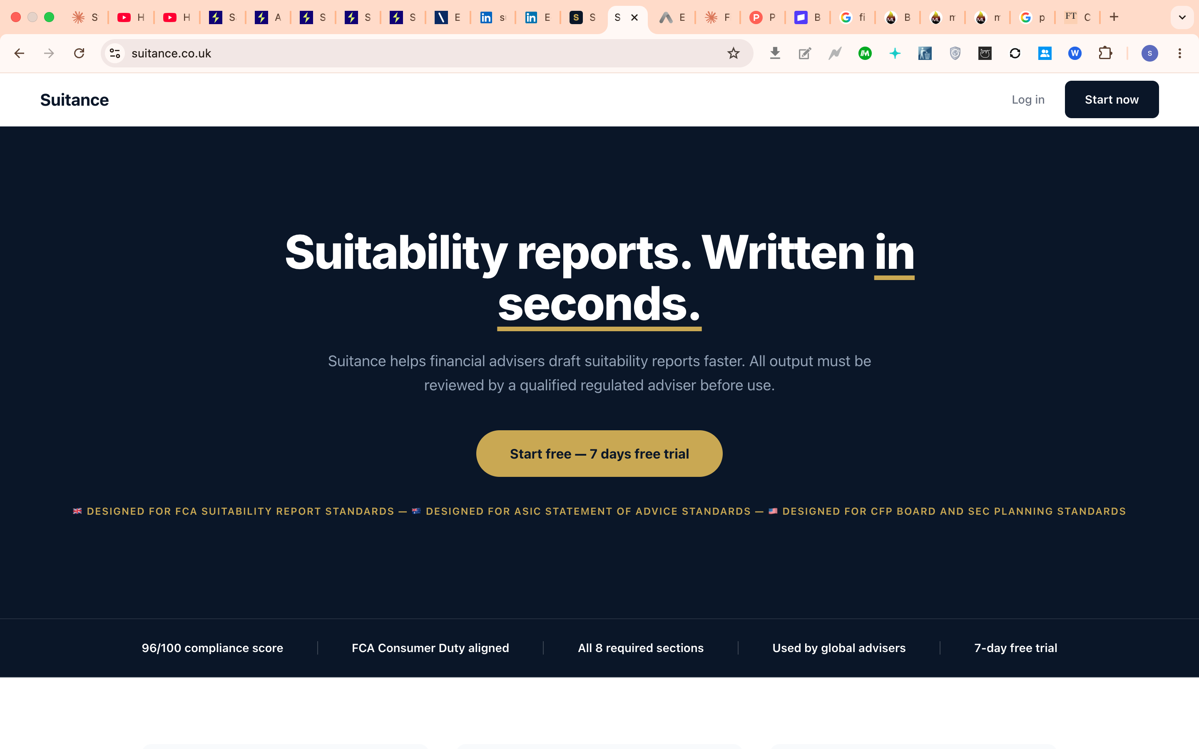The height and width of the screenshot is (749, 1199).
Task: Open the Extensions puzzle piece menu
Action: (1105, 53)
